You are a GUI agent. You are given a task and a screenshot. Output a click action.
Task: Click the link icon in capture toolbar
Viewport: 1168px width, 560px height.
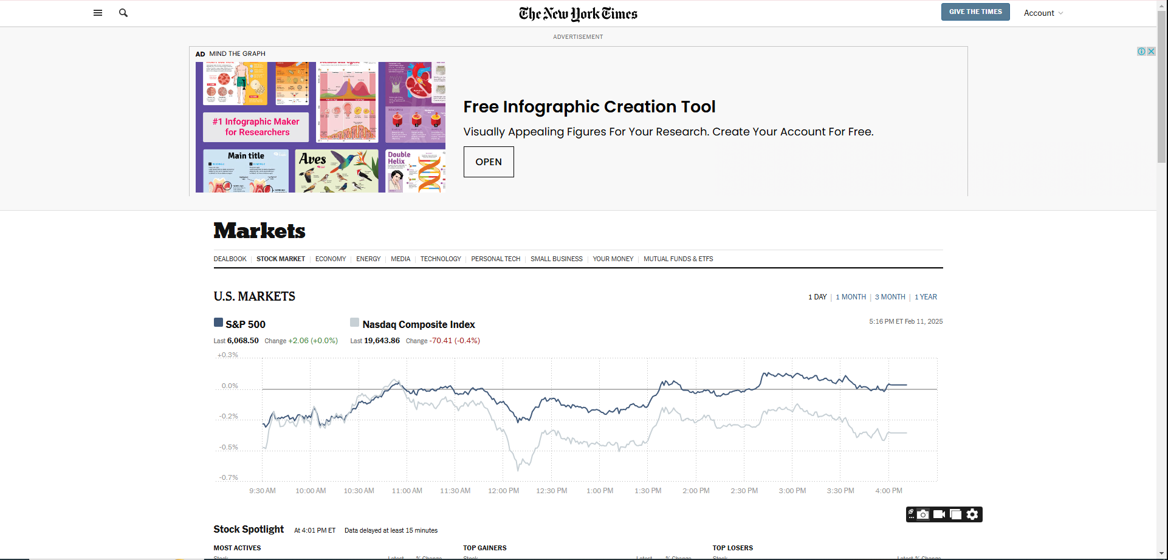(x=911, y=514)
